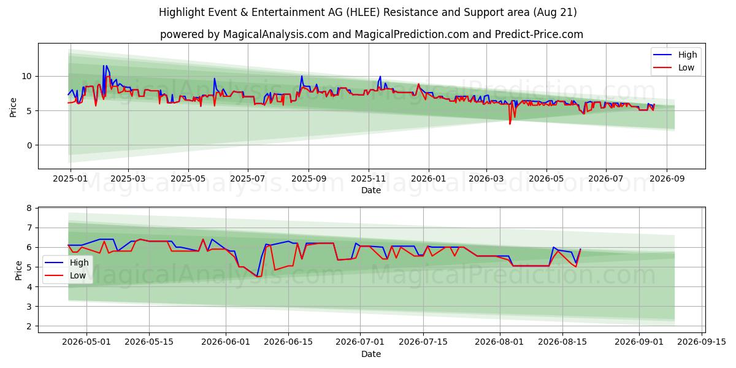Click the '2026-07' tick label on top chart
This screenshot has height=368, width=736.
606,178
